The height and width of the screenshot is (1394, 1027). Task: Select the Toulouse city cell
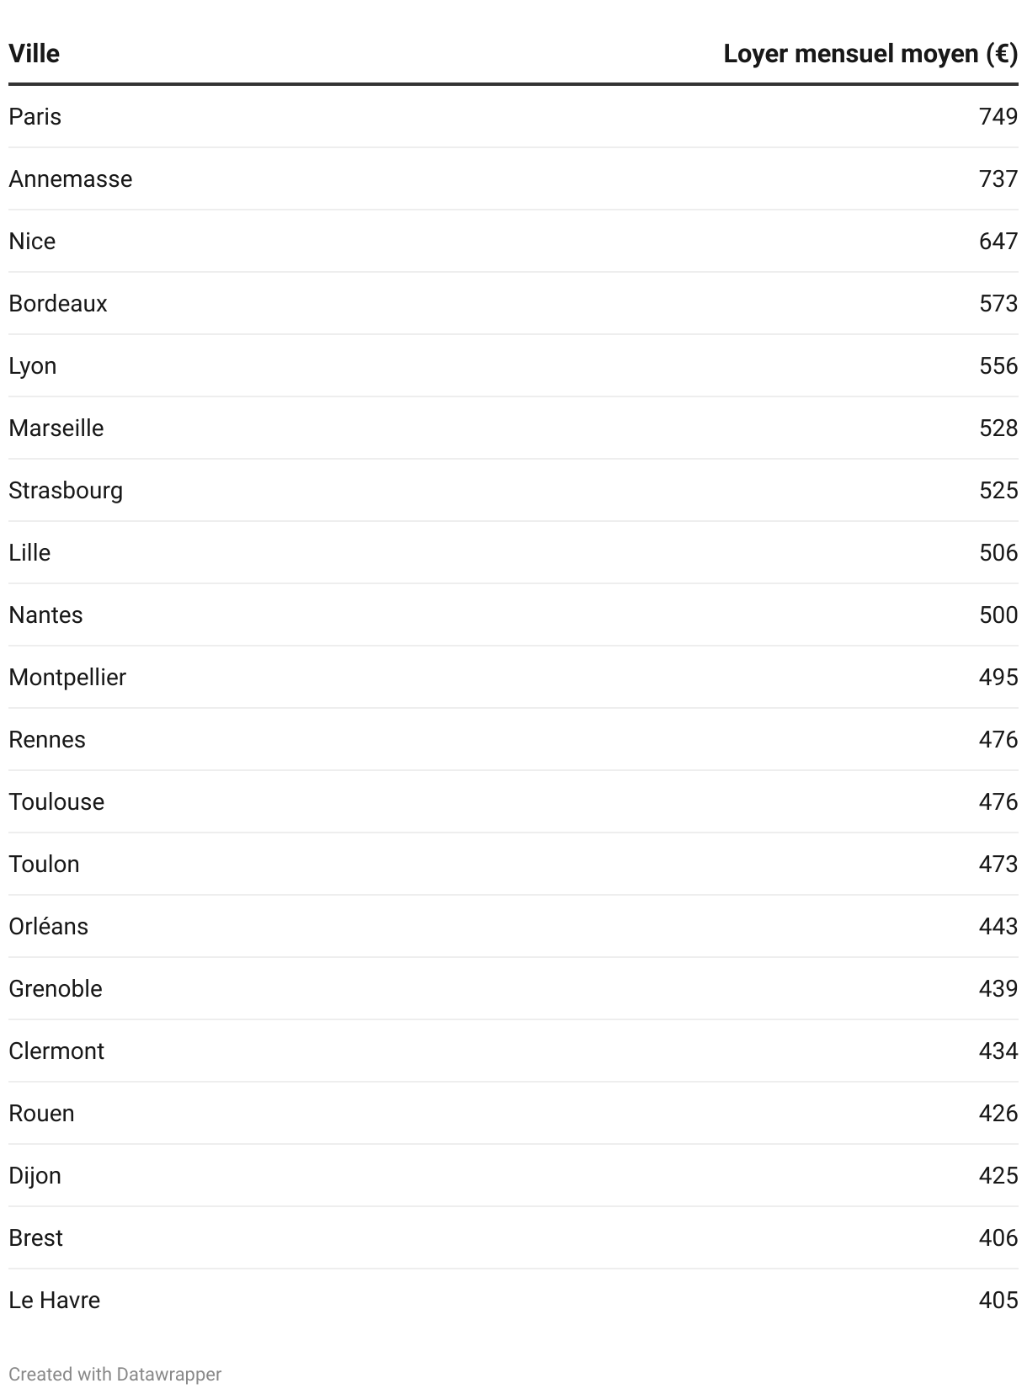pyautogui.click(x=56, y=801)
